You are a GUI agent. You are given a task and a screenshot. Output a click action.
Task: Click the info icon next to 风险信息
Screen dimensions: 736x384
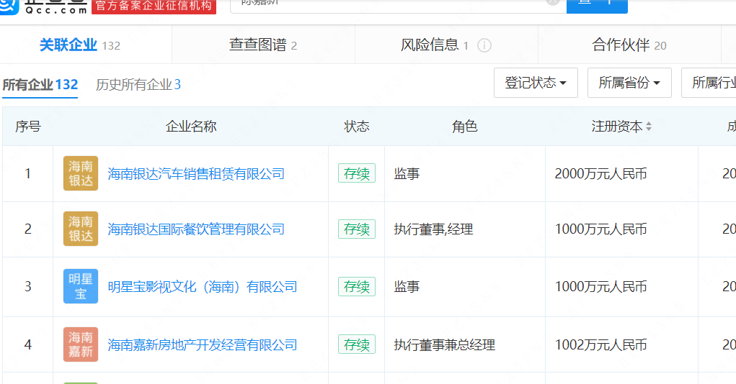484,45
